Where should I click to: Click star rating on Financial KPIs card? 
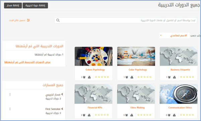[x=102, y=115]
